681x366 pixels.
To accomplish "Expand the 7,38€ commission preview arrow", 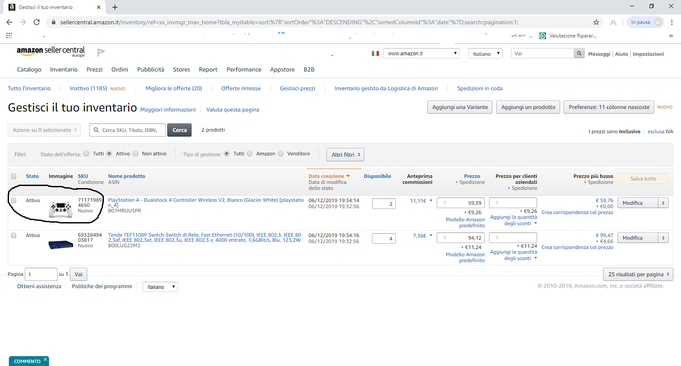I will (431, 236).
